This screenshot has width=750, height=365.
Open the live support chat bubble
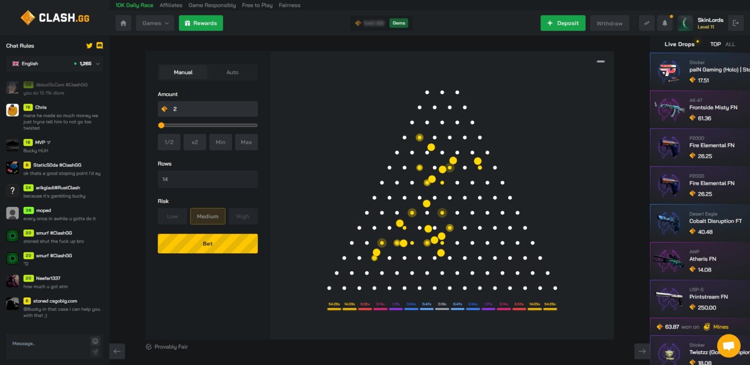coord(729,346)
